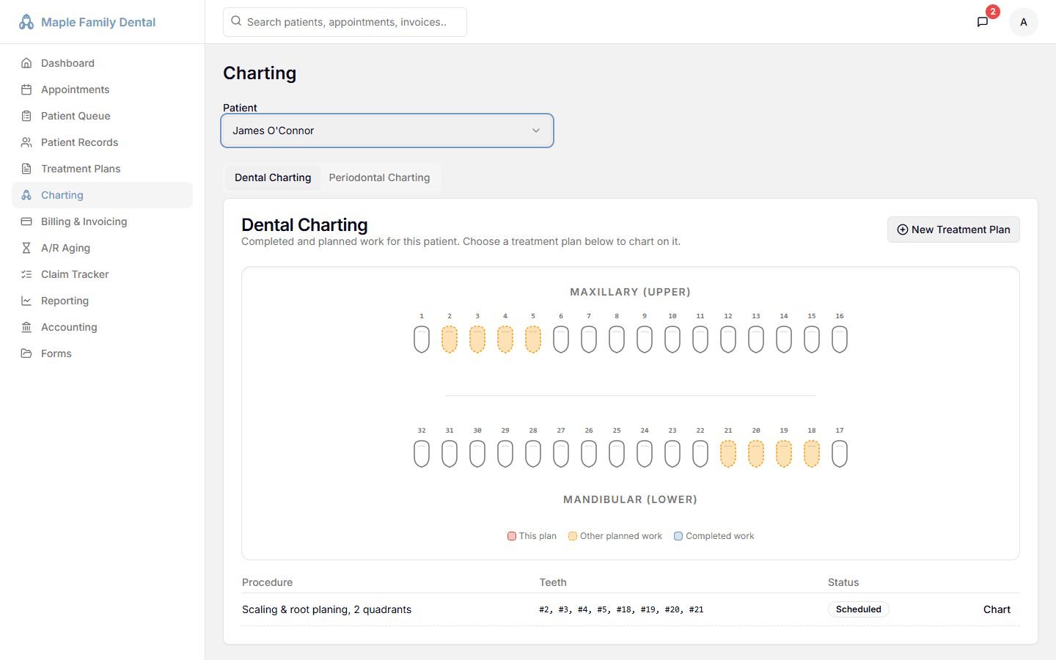Click the Other planned work orange swatch
The width and height of the screenshot is (1056, 660).
click(573, 536)
